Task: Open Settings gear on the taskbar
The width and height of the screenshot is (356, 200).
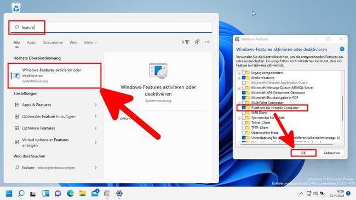Action: [119, 193]
